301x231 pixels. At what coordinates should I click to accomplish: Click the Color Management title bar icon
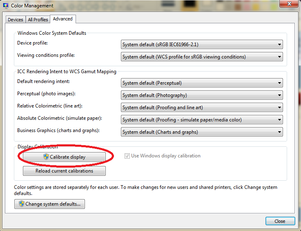coord(6,6)
